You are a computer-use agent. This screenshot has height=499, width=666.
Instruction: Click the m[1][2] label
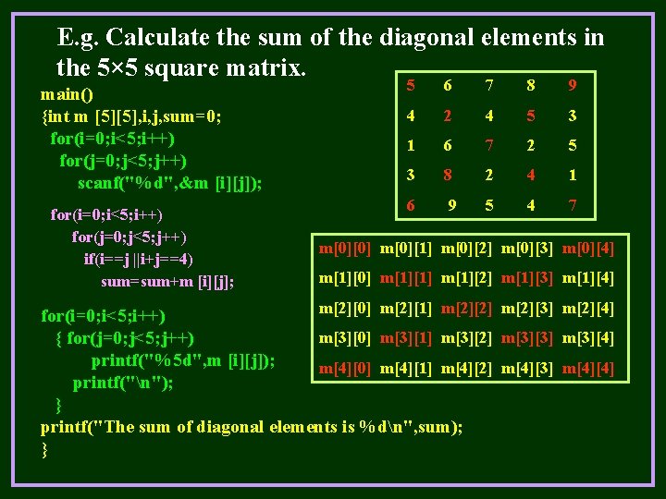tap(466, 279)
